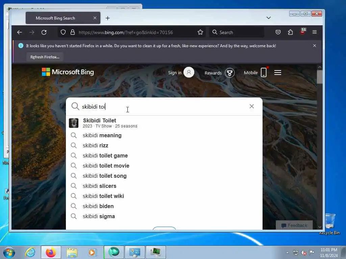The height and width of the screenshot is (259, 346).
Task: Select suggestion skibidi sigma
Action: tap(164, 216)
